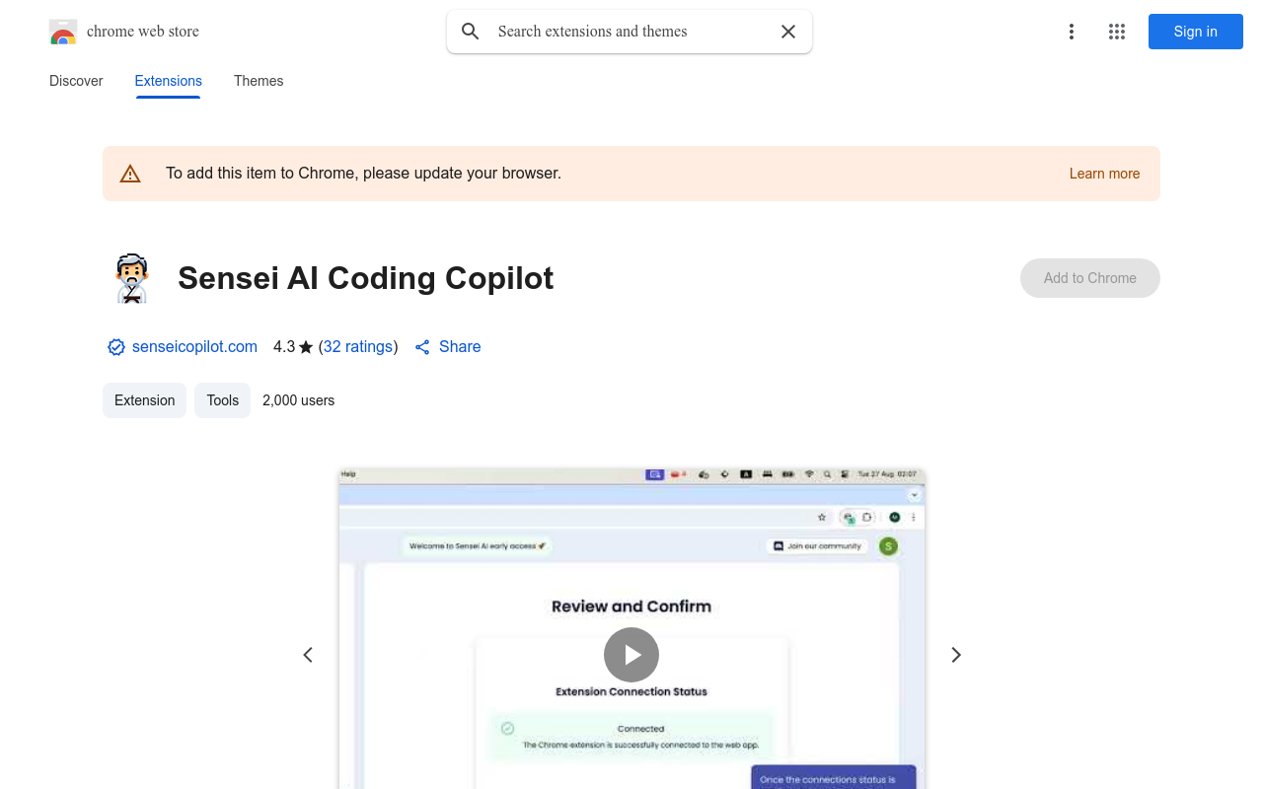Click the disabled Add to Chrome button
This screenshot has height=789, width=1263.
pos(1090,278)
